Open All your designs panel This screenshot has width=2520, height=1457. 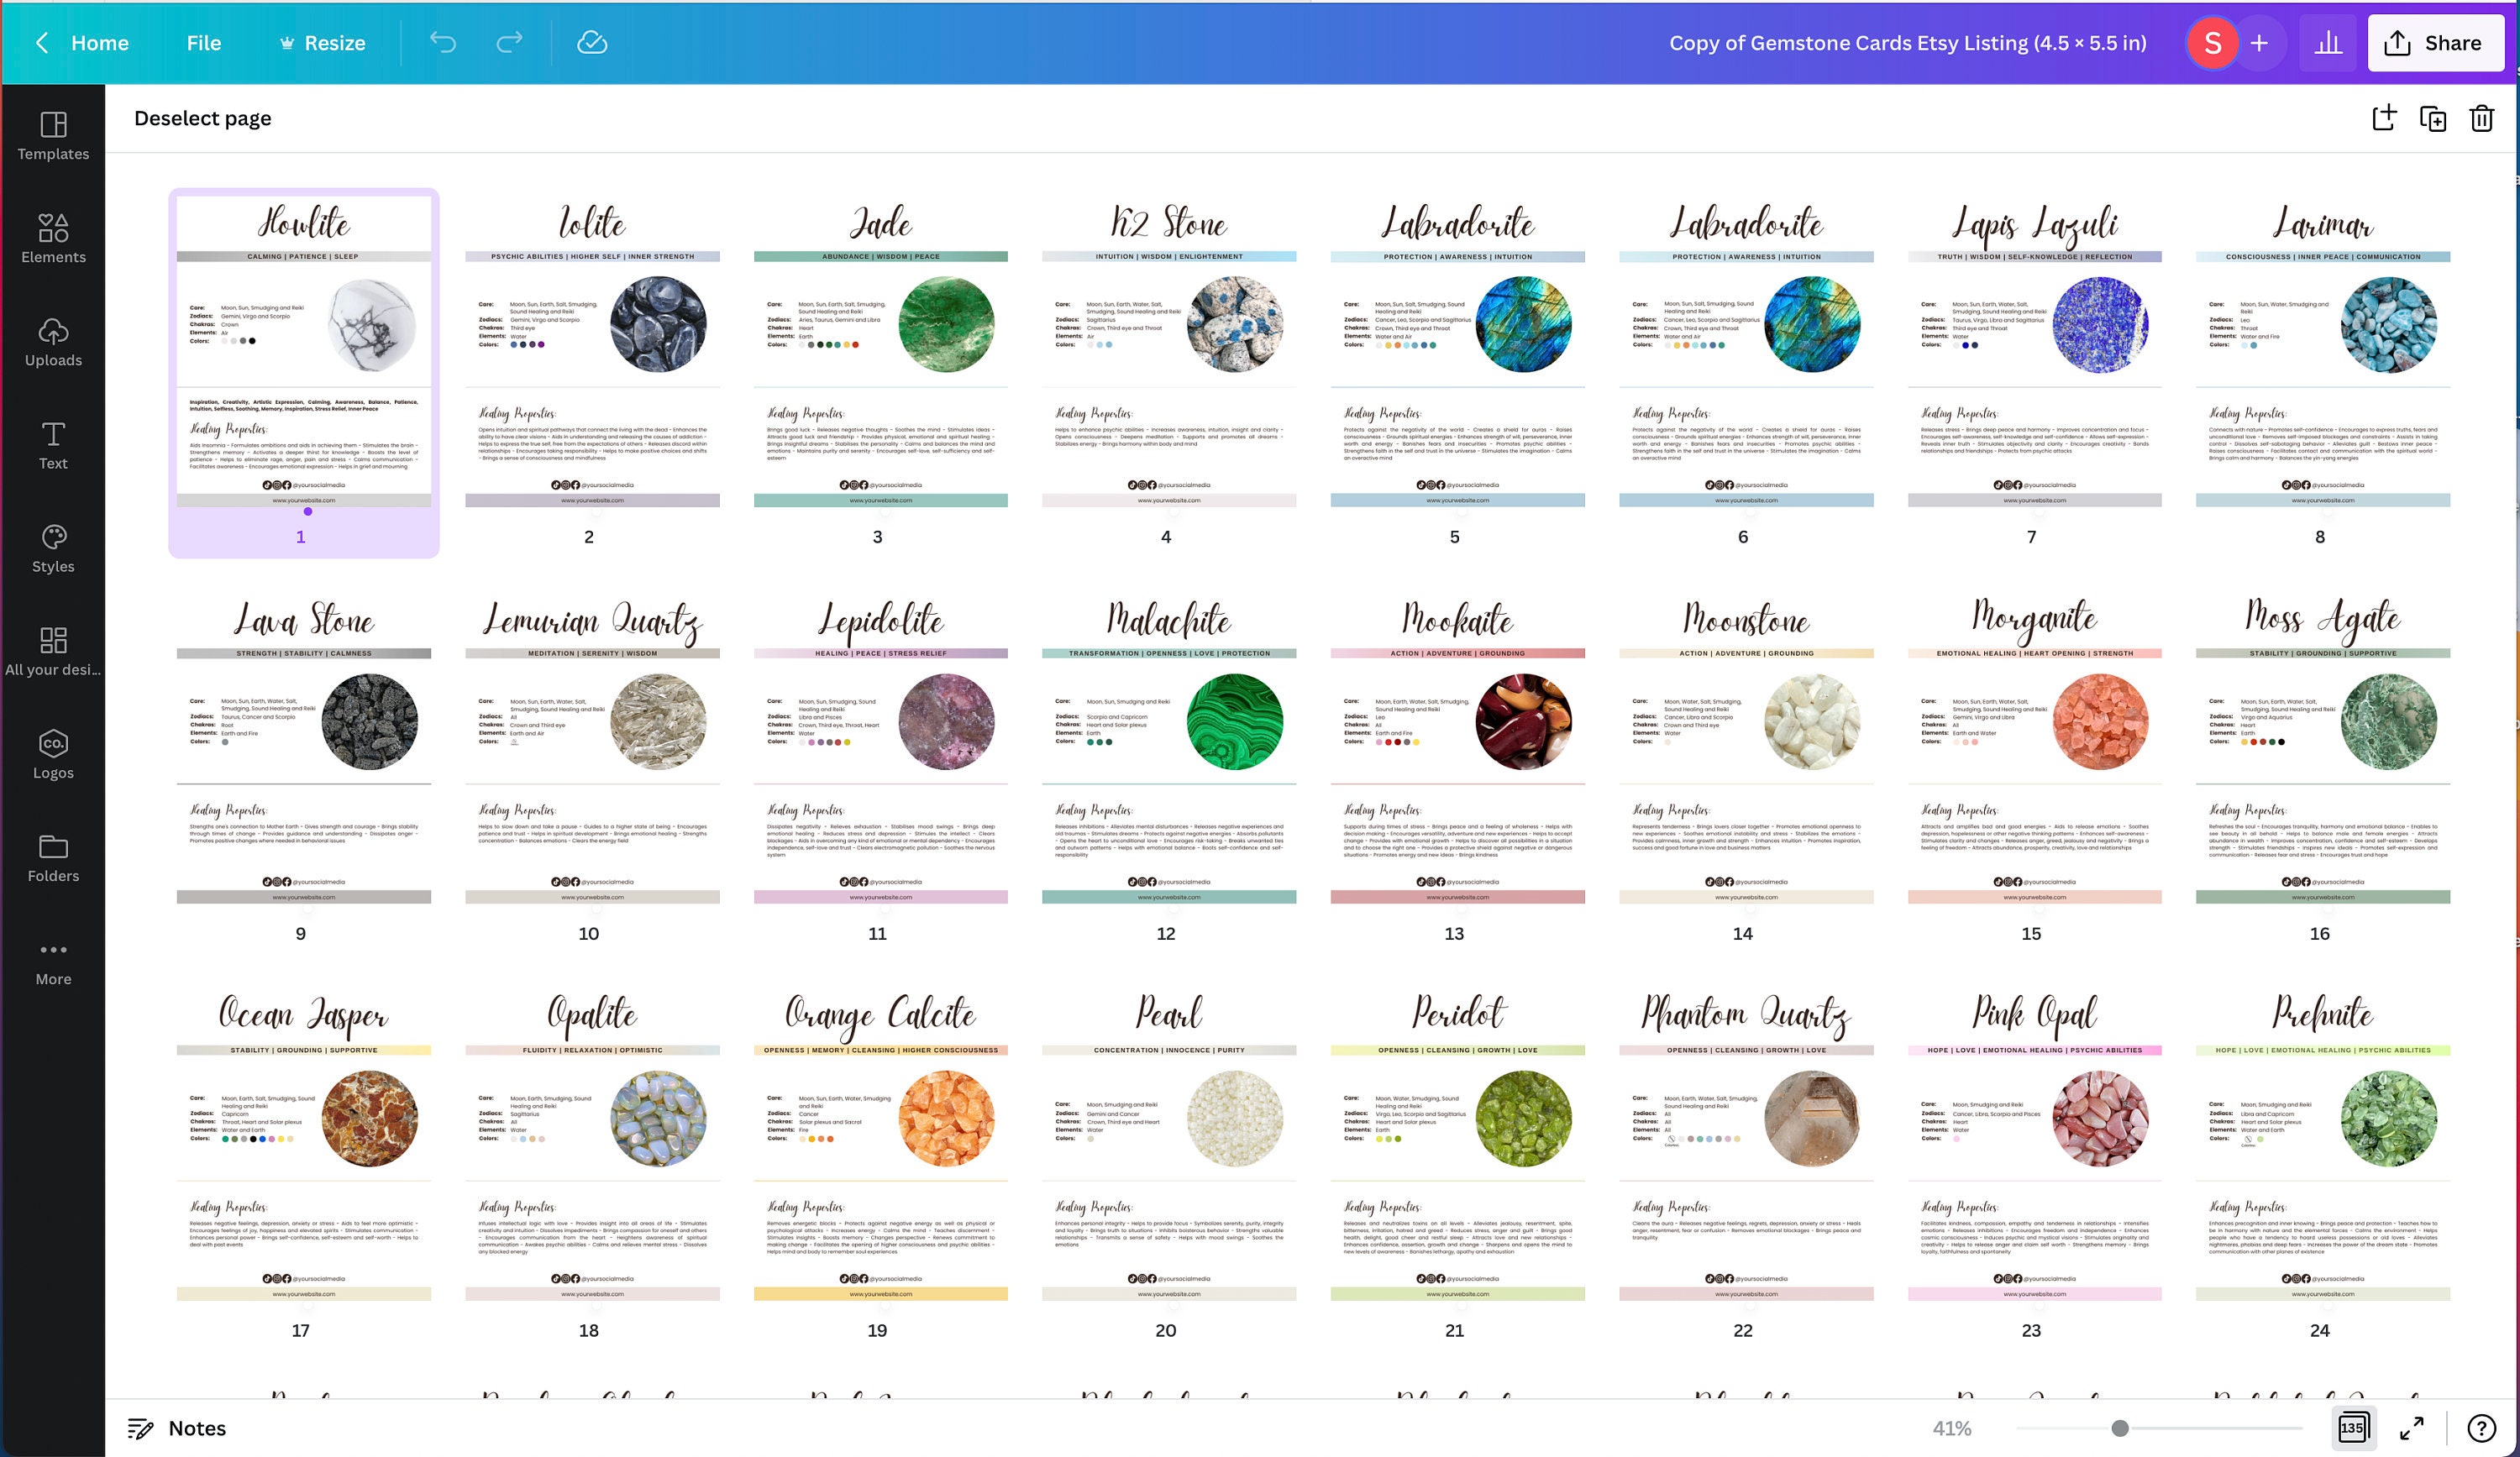click(53, 651)
